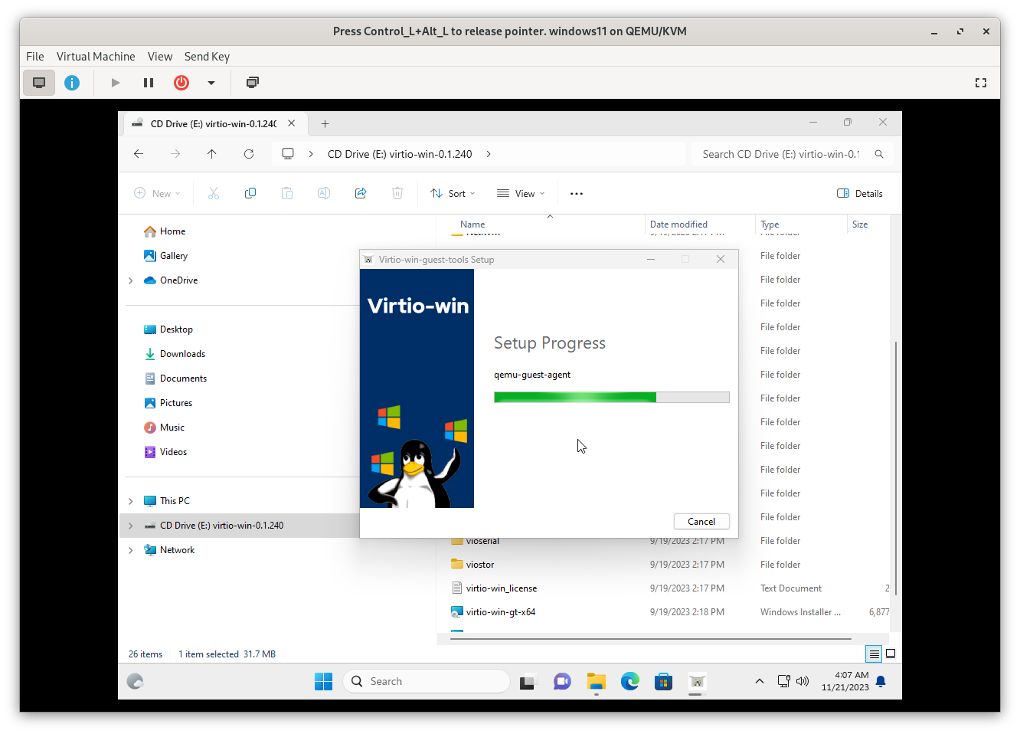Switch to large thumbnails view icon

891,654
